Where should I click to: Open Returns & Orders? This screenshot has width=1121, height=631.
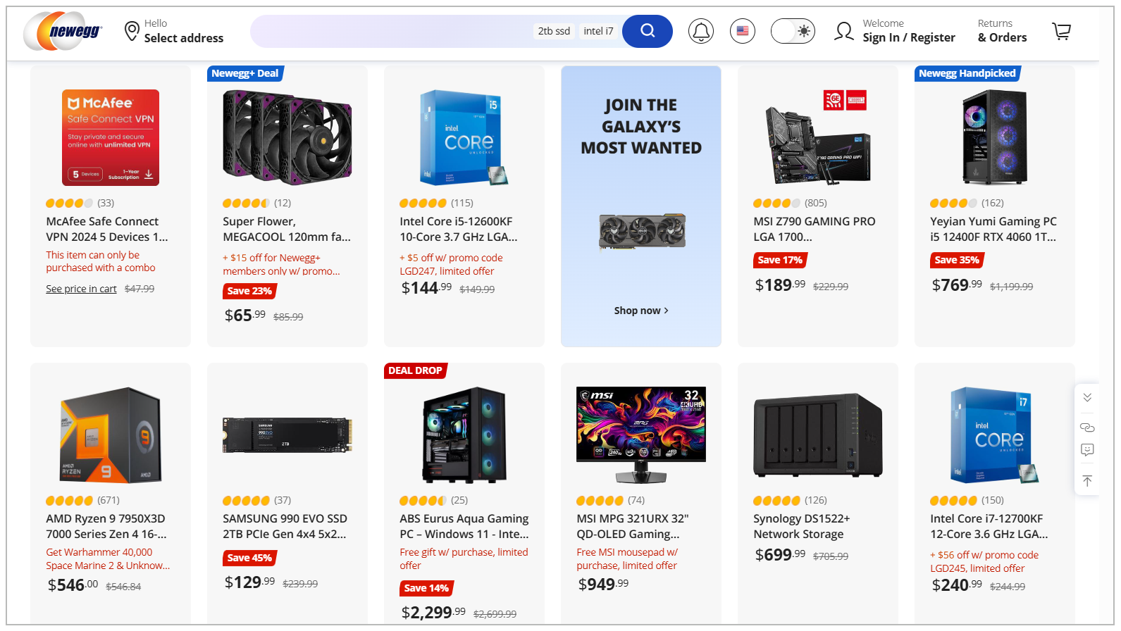[1001, 30]
